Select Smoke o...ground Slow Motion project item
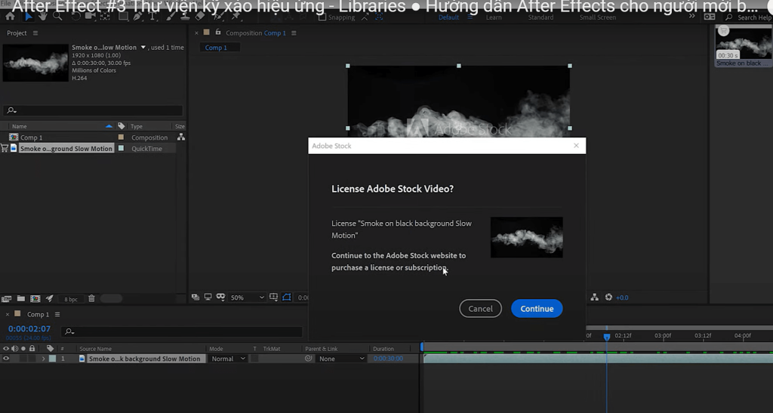 tap(66, 148)
